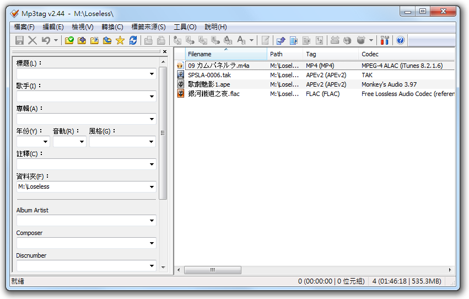The width and height of the screenshot is (469, 299).
Task: Click the blue question mark Help icon
Action: (x=400, y=40)
